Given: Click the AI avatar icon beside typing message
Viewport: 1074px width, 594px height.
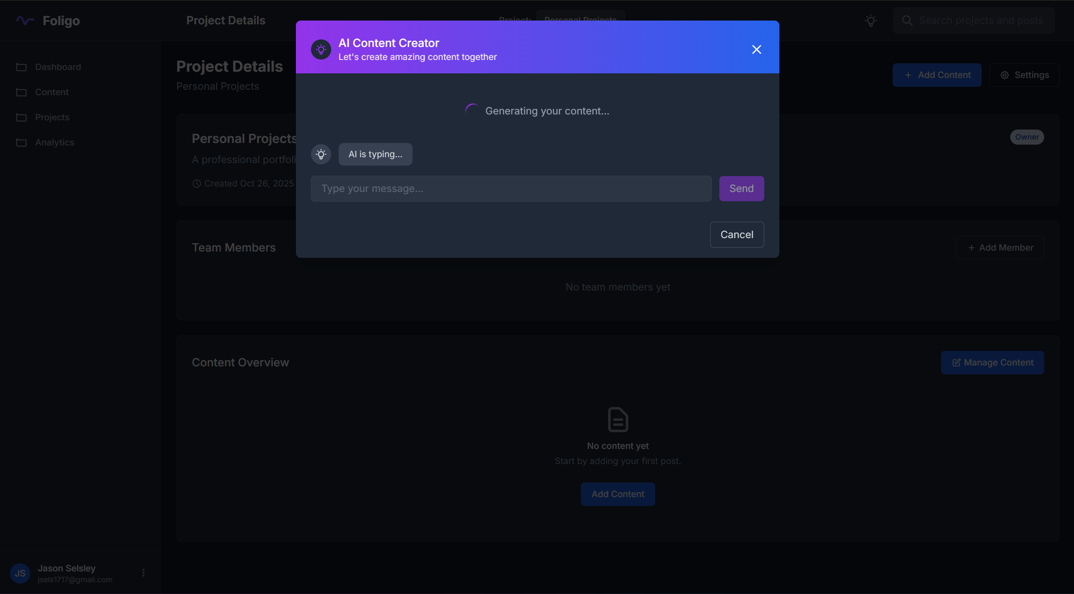Looking at the screenshot, I should tap(321, 154).
